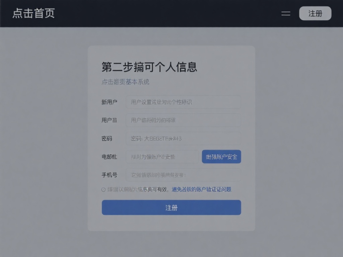This screenshot has width=343, height=257.
Task: Select the 密码 password input field
Action: (183, 139)
